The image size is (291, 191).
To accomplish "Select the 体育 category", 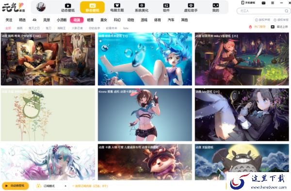I will coord(157,20).
